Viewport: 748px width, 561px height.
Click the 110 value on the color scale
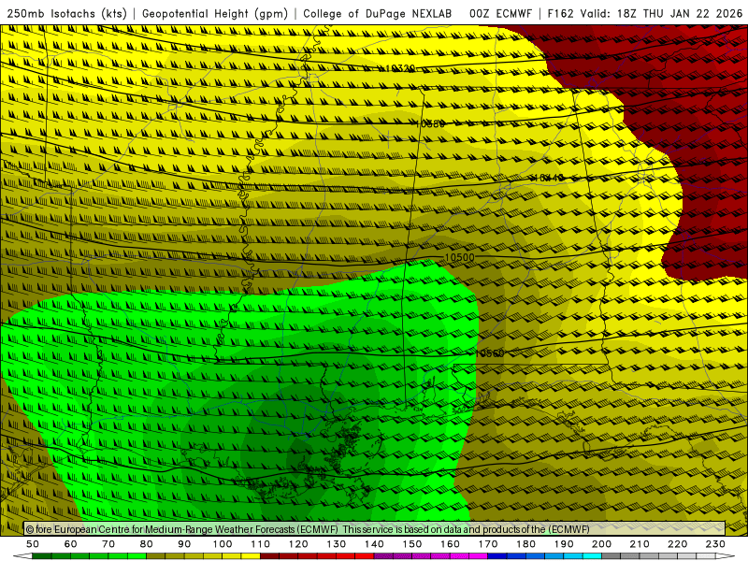pos(260,544)
